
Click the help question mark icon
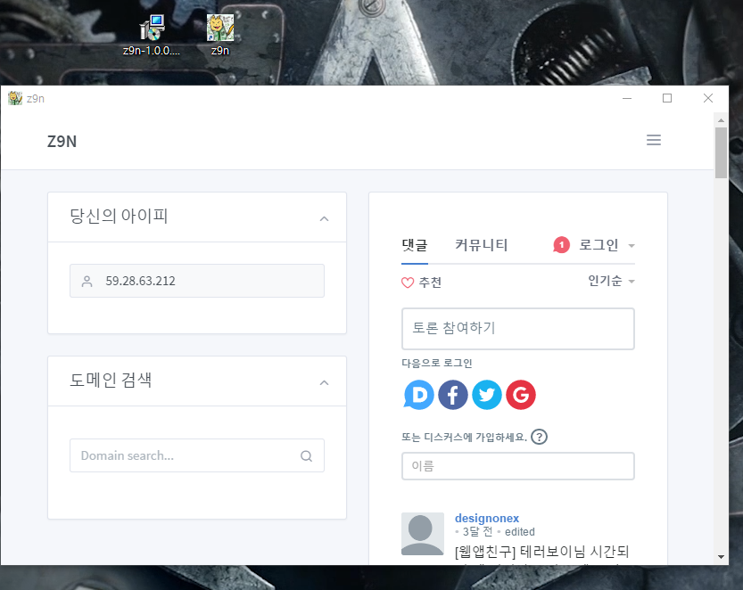click(x=539, y=436)
